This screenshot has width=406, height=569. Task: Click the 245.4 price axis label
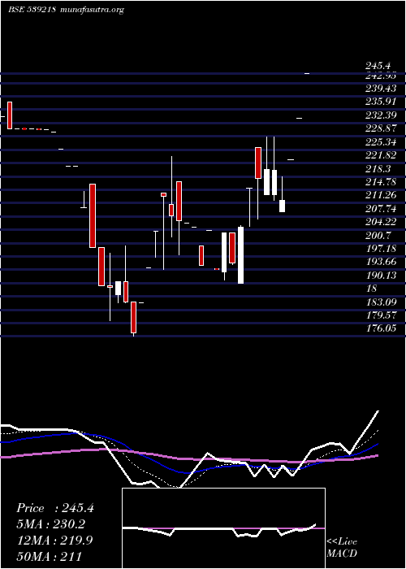click(378, 66)
